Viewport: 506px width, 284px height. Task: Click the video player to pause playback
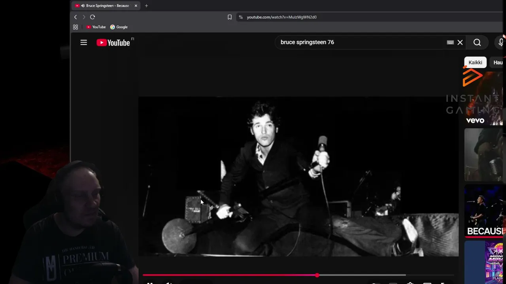pos(298,176)
